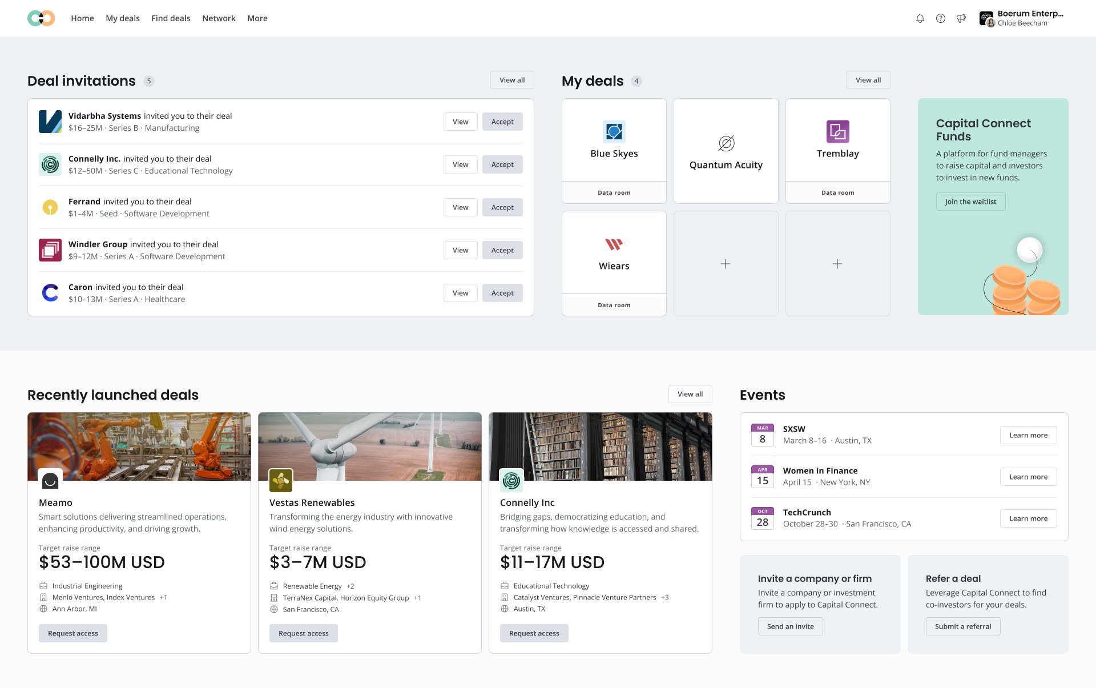Click the Capital Connect logo

click(41, 18)
